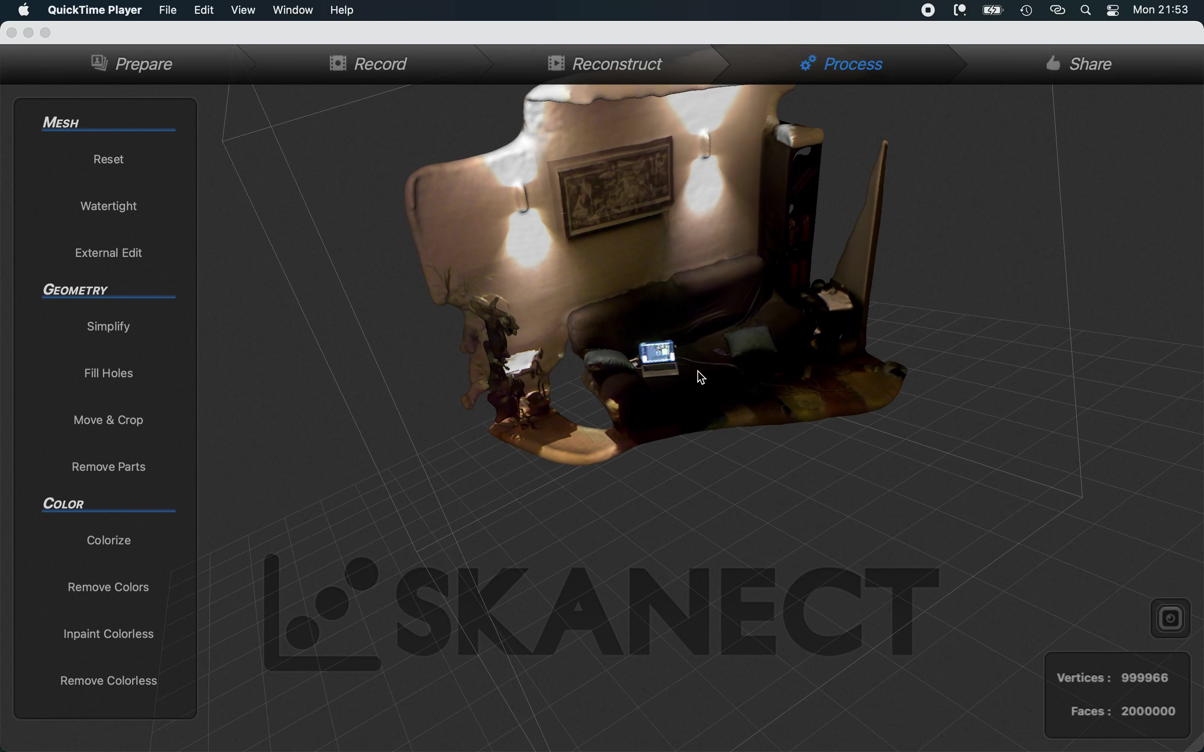Open the Apple menu
The image size is (1204, 752).
(23, 10)
